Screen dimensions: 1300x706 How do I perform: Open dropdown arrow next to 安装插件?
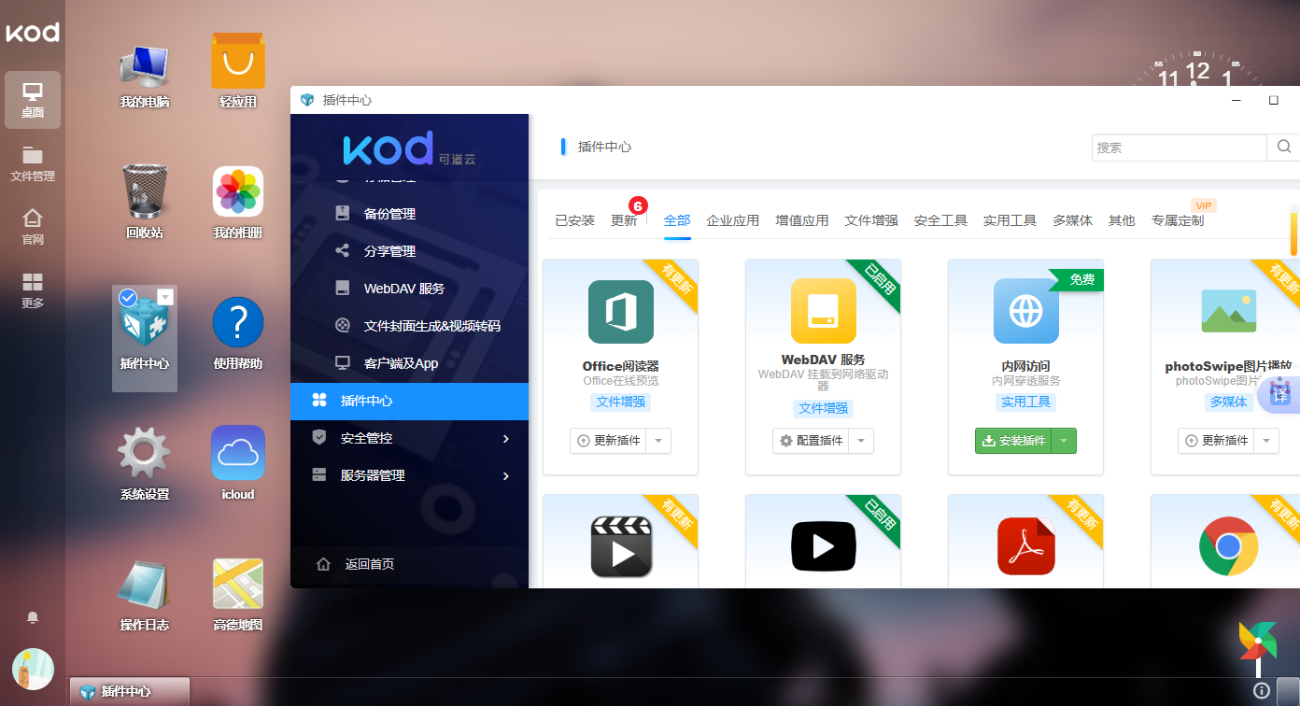(1064, 441)
